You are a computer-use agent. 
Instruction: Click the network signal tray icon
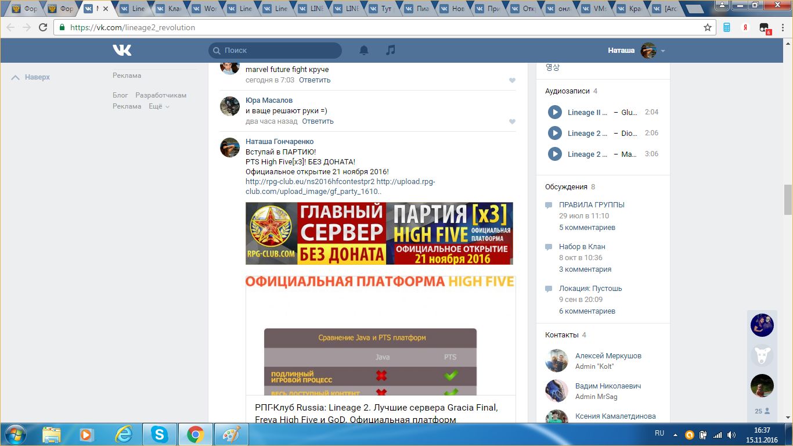[x=718, y=434]
